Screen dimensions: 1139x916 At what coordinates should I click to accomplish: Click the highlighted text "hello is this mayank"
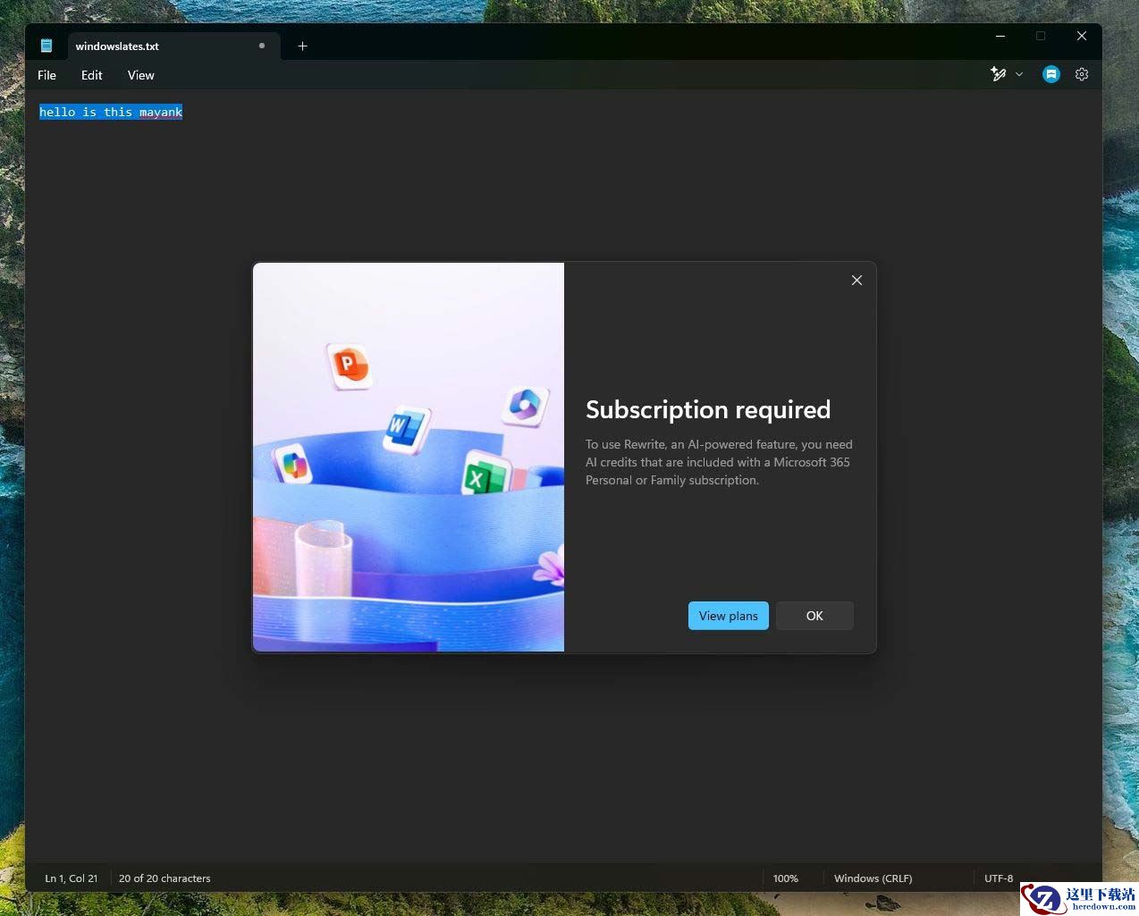pos(111,112)
